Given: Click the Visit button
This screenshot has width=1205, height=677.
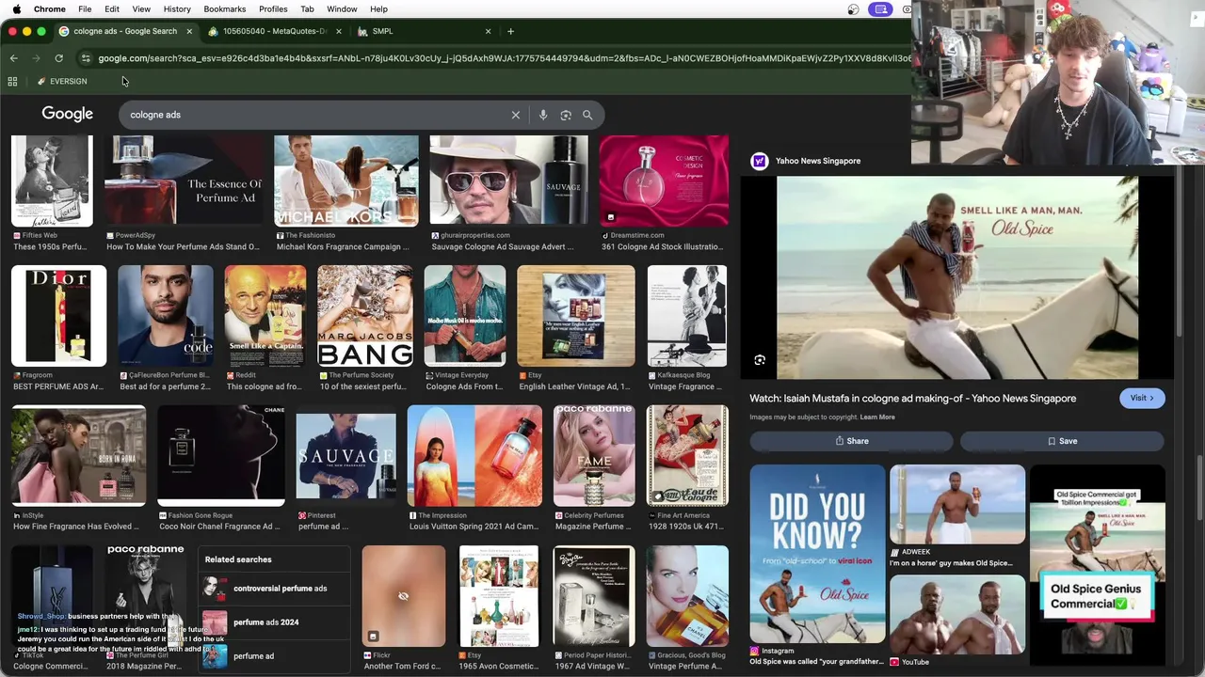Looking at the screenshot, I should (x=1142, y=398).
